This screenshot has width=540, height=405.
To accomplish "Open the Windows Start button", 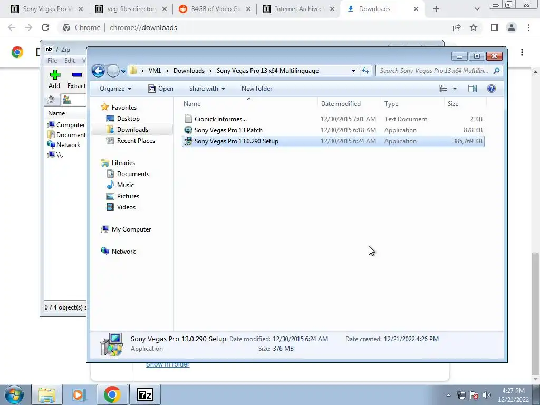I will (x=14, y=394).
